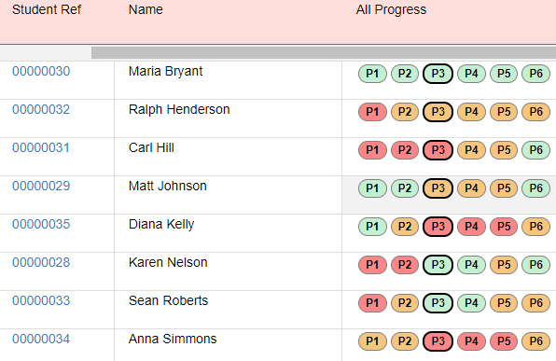
Task: Select Diana Kelly's orange P6 badge
Action: tap(535, 227)
